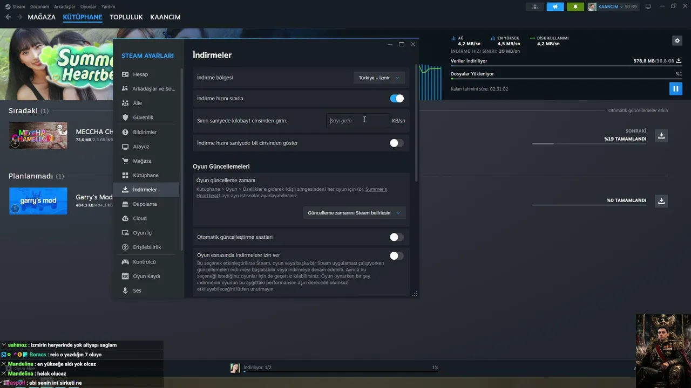Image resolution: width=691 pixels, height=388 pixels.
Task: Select Oyun İçi in the settings sidebar
Action: click(x=146, y=233)
